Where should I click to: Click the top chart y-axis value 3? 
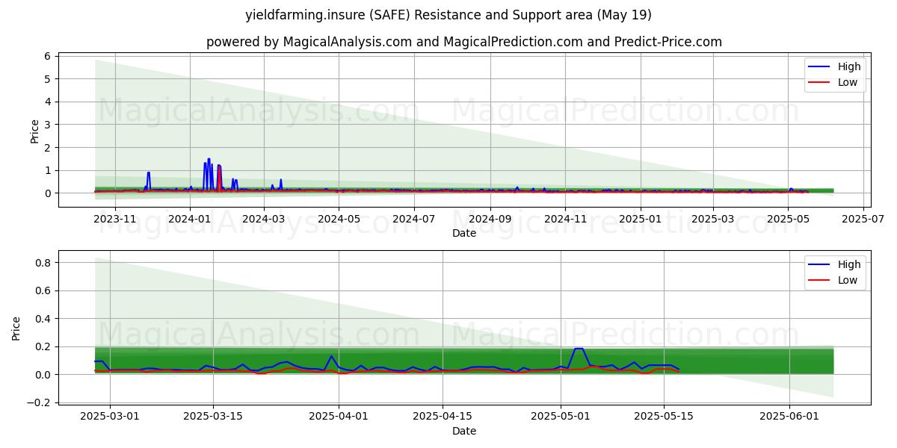point(46,125)
